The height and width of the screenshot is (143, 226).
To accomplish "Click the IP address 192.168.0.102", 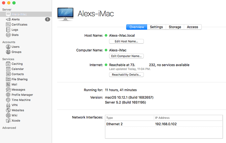I will 166,124.
